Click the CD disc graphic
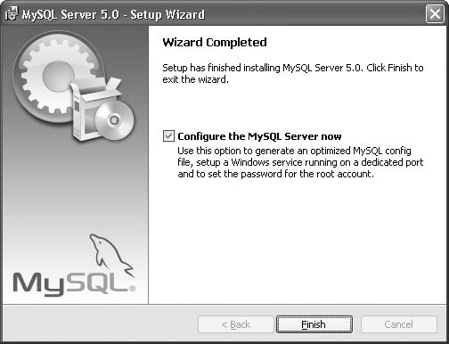Screen dimensions: 449x344 tap(115, 120)
